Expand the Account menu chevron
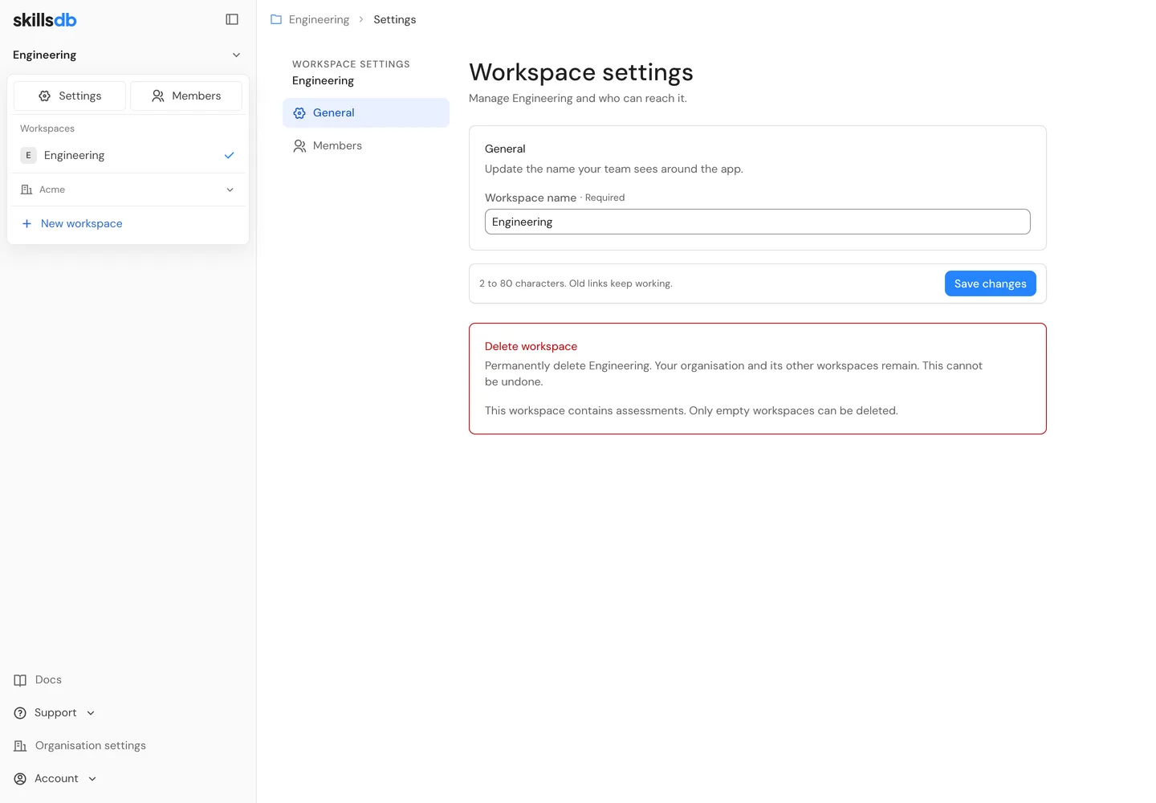1156x803 pixels. (x=92, y=779)
